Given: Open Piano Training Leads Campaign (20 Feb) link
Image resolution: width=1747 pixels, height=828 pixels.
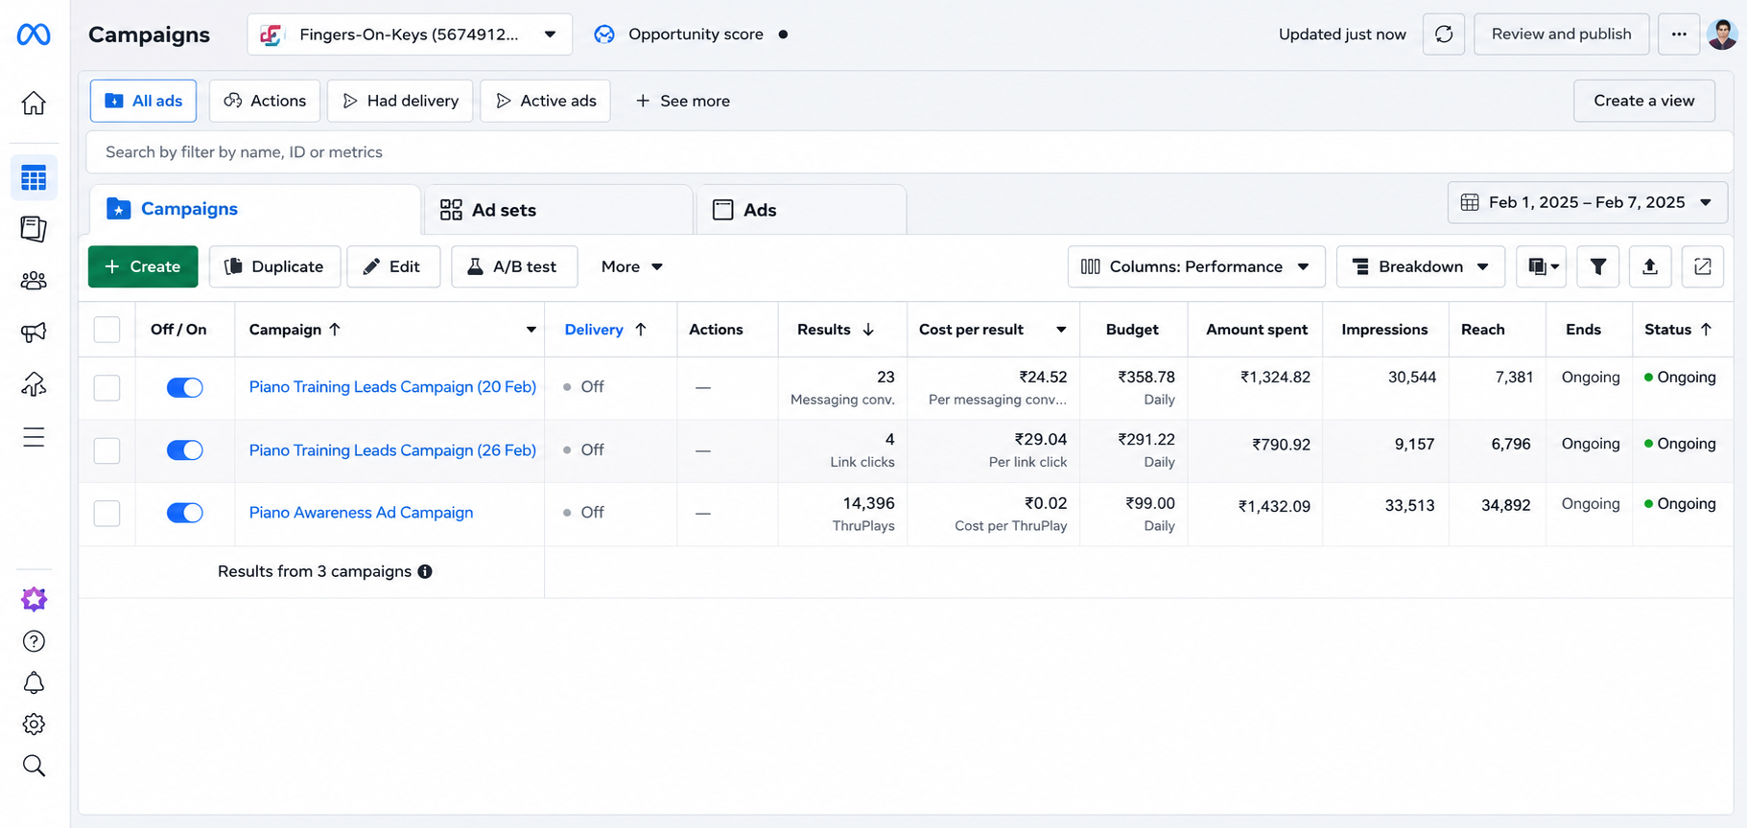Looking at the screenshot, I should click(392, 387).
